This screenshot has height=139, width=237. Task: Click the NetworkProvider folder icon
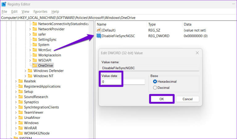[x=35, y=29]
